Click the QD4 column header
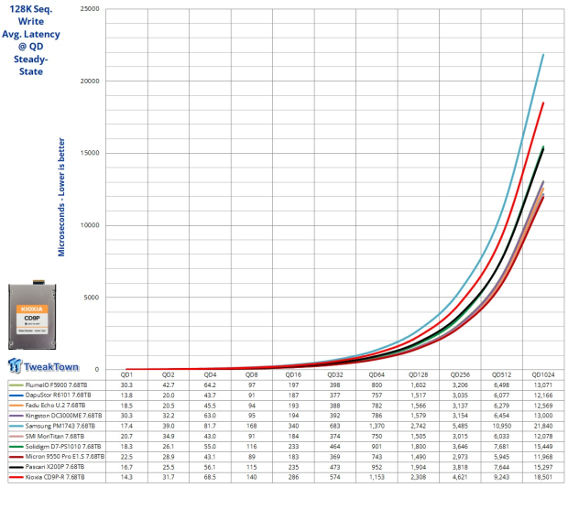 pyautogui.click(x=210, y=374)
